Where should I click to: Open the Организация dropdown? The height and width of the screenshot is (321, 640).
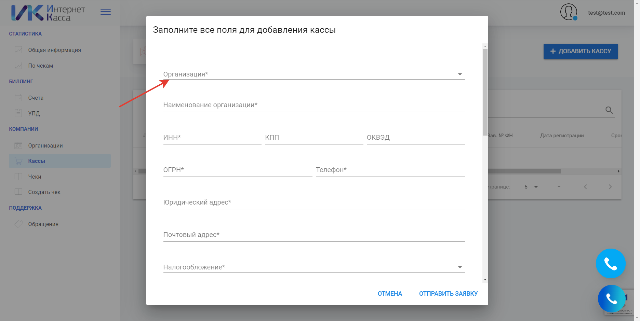click(x=314, y=74)
